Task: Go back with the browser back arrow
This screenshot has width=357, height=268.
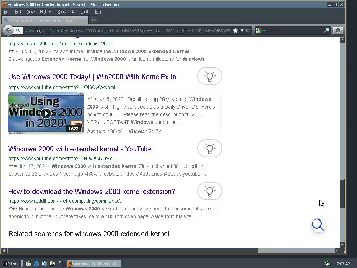Action: click(x=8, y=30)
